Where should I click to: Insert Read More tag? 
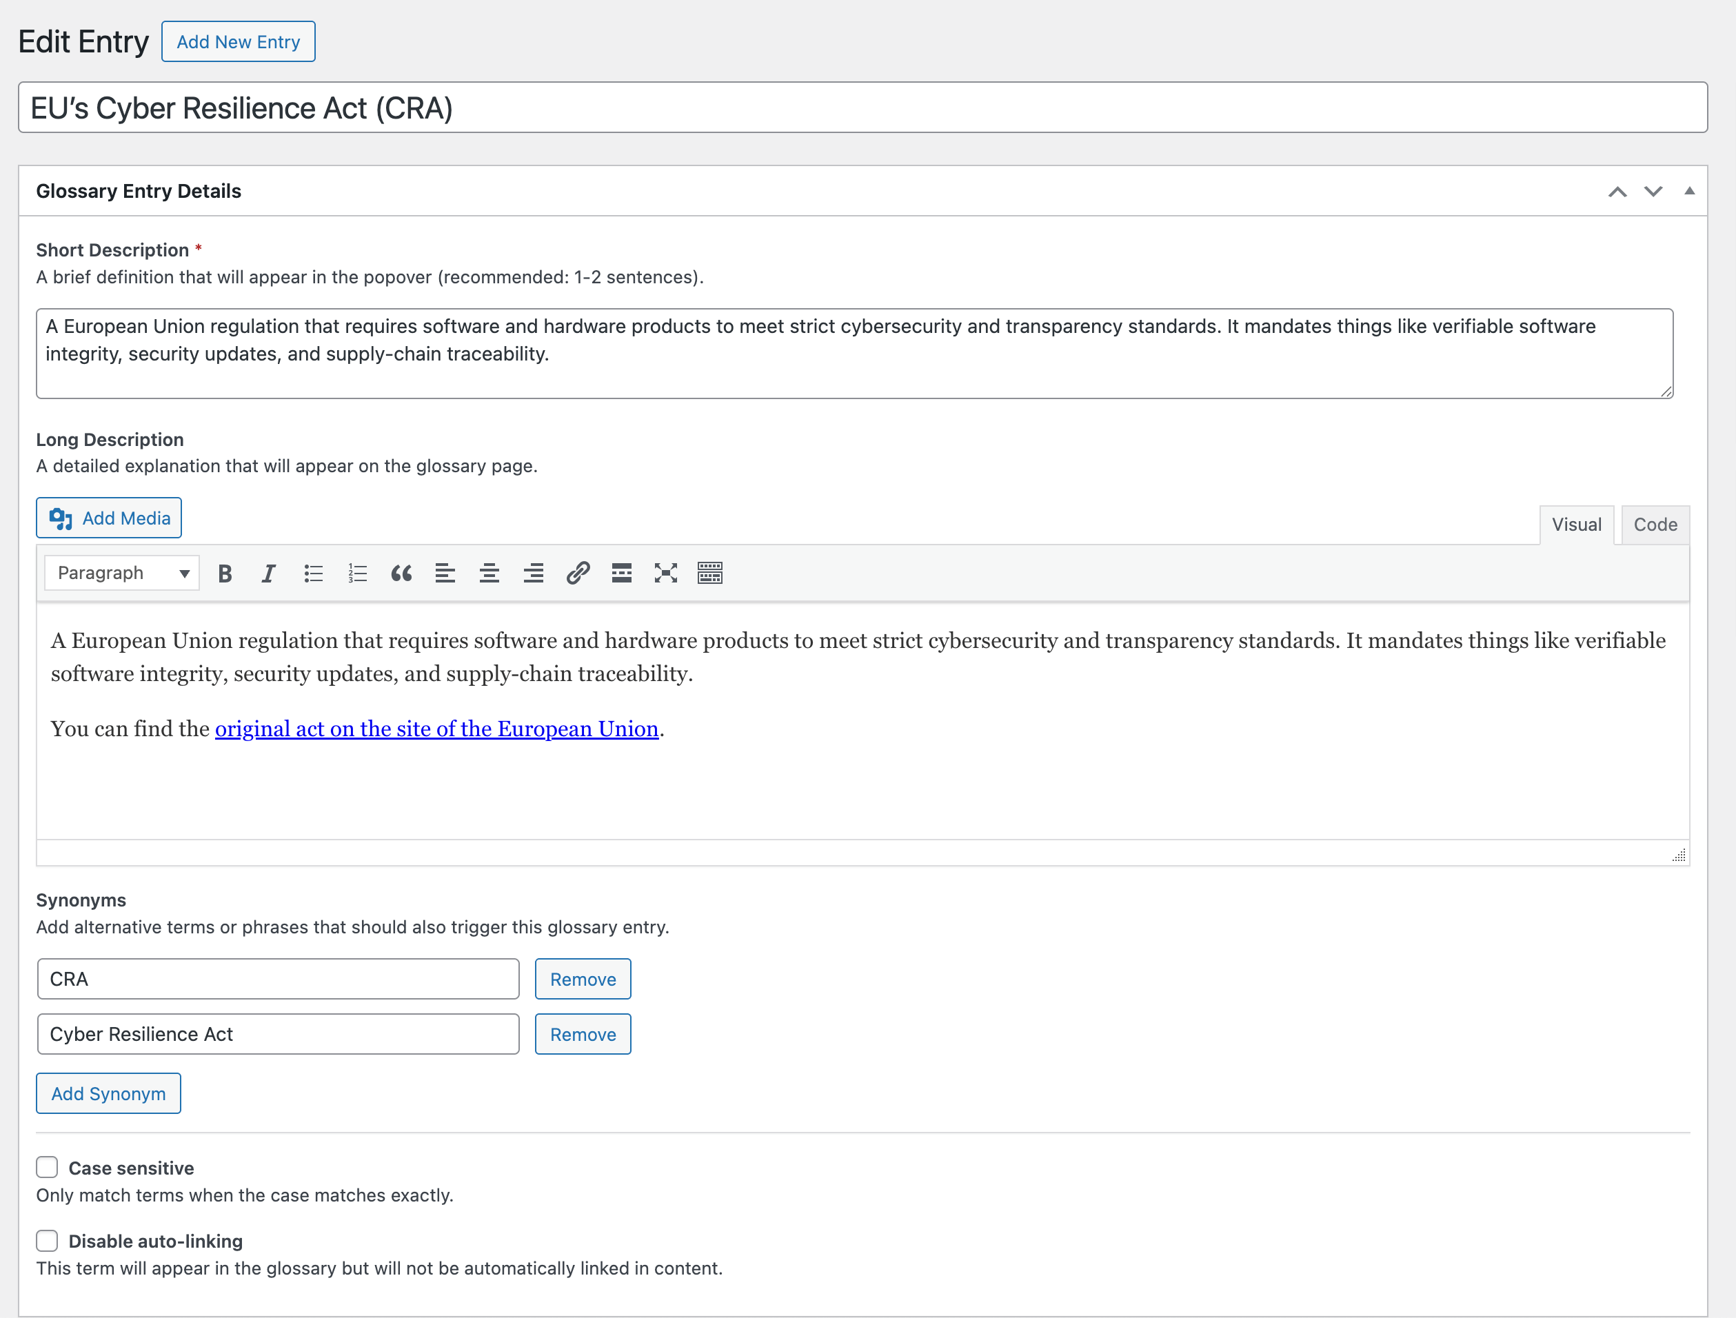pos(622,574)
